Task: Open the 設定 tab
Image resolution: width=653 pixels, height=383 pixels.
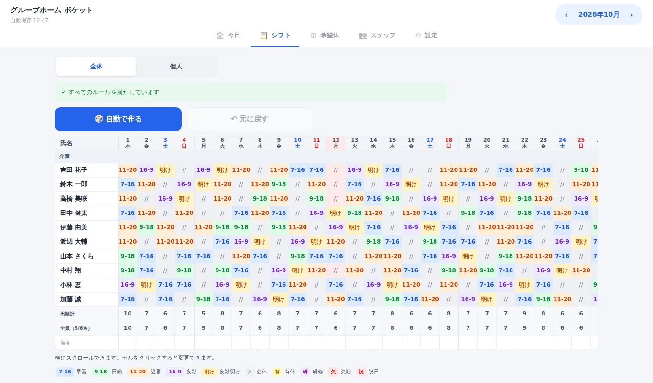Action: [426, 35]
